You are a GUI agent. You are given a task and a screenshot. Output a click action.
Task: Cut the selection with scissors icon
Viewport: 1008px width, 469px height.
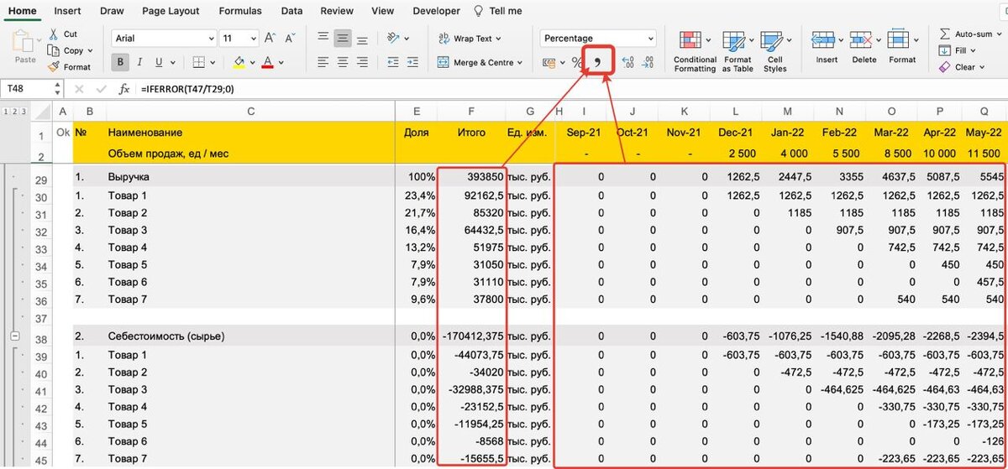[53, 34]
